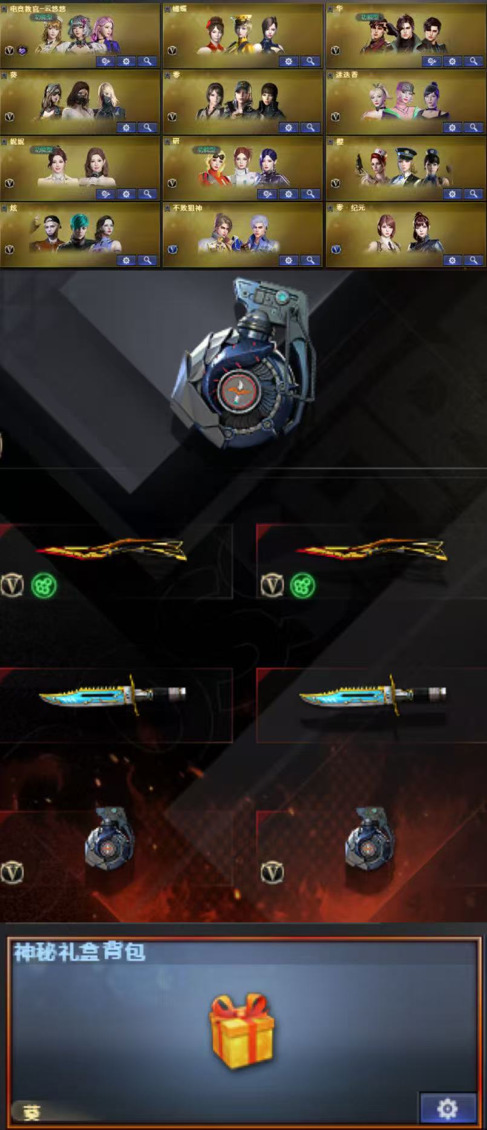Select the large grenade preview image
The image size is (487, 1130).
244,362
